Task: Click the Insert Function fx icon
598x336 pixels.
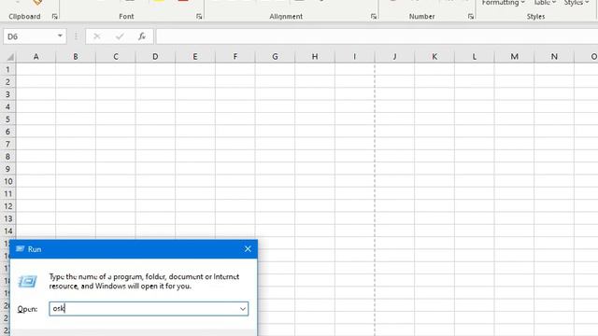Action: tap(142, 36)
